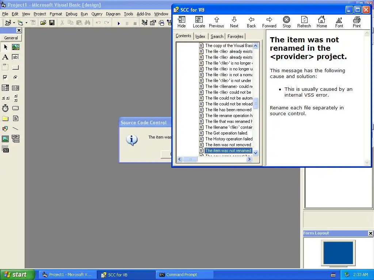Select 'The Get operation failed.' topic
This screenshot has width=374, height=280.
[226, 133]
